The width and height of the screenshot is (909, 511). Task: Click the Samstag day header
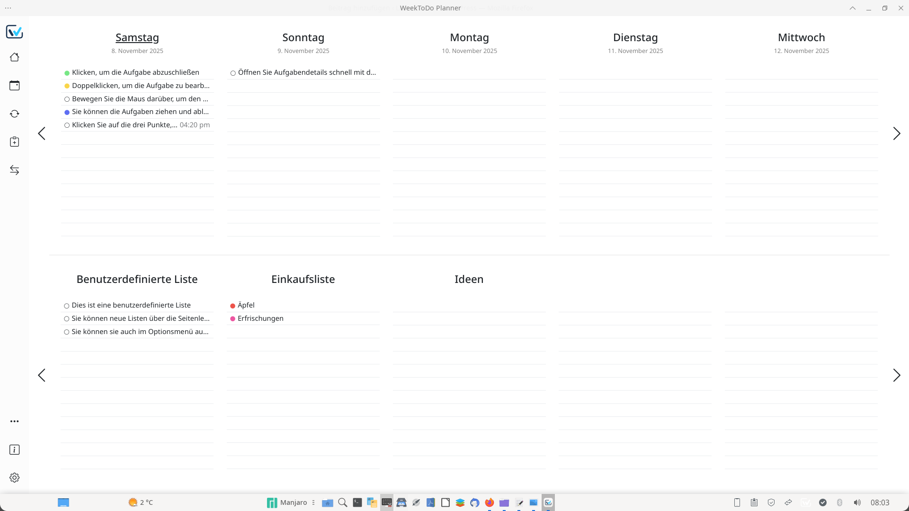[x=137, y=37]
